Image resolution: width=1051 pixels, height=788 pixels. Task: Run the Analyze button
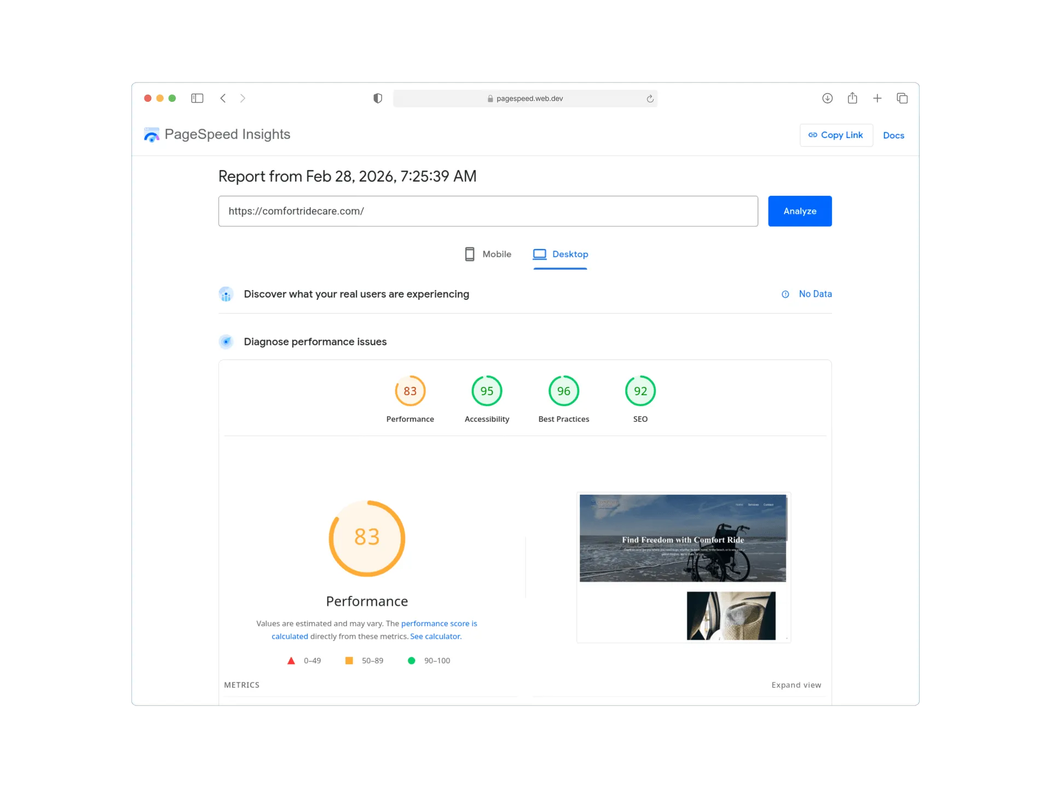pyautogui.click(x=800, y=211)
